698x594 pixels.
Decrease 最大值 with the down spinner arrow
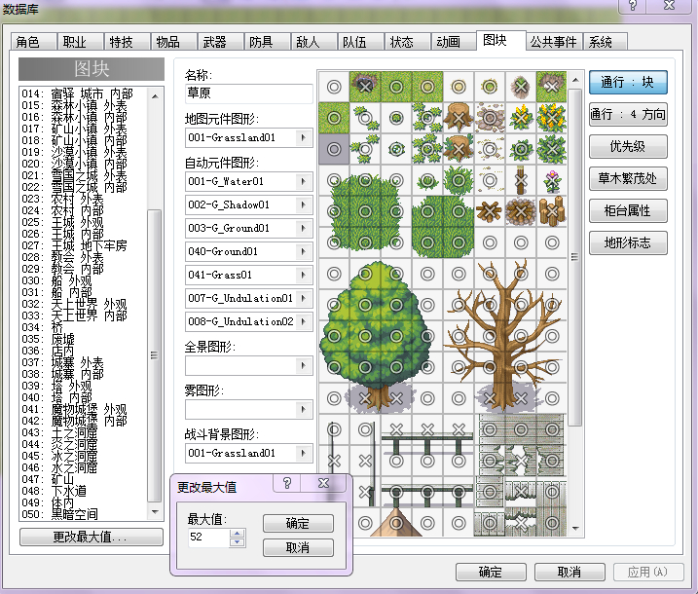[238, 541]
